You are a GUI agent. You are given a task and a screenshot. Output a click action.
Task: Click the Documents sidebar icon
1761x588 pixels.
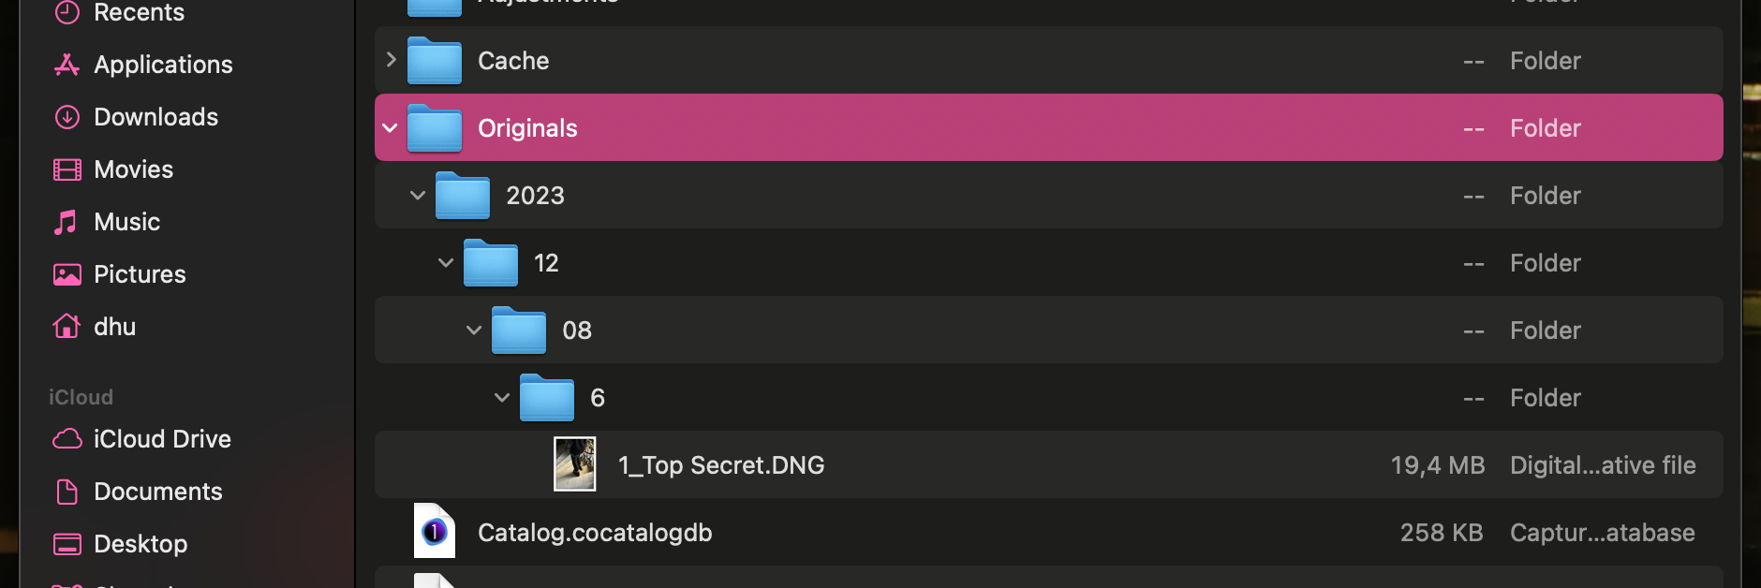click(67, 492)
